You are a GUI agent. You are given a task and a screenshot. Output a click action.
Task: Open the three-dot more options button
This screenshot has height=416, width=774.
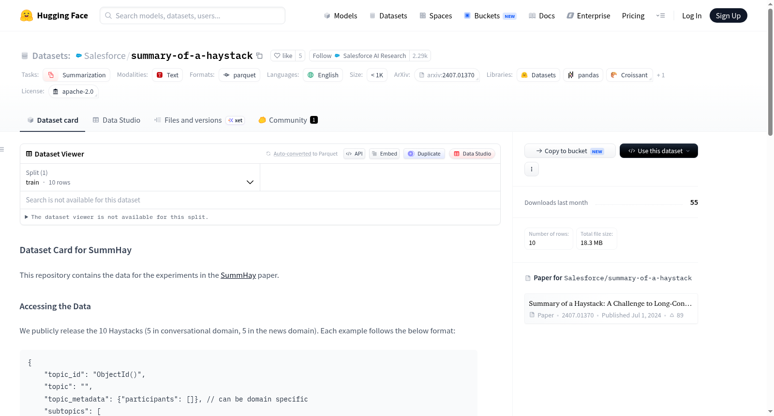point(532,169)
